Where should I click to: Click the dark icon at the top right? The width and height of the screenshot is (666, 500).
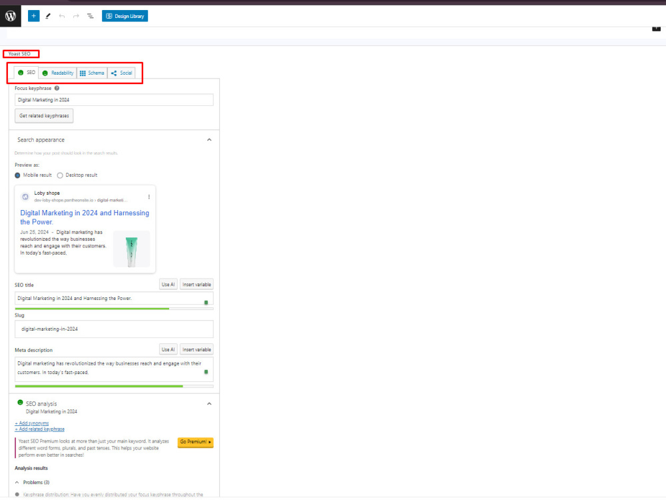tap(656, 29)
